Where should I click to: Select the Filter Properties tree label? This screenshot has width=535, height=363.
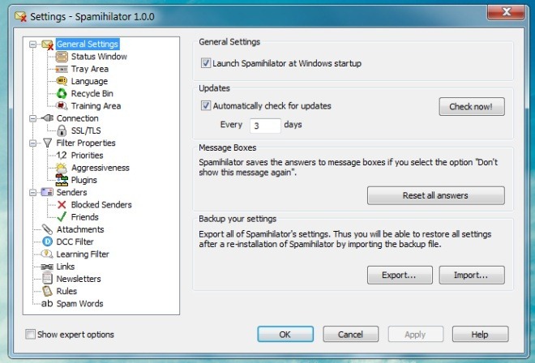(86, 143)
